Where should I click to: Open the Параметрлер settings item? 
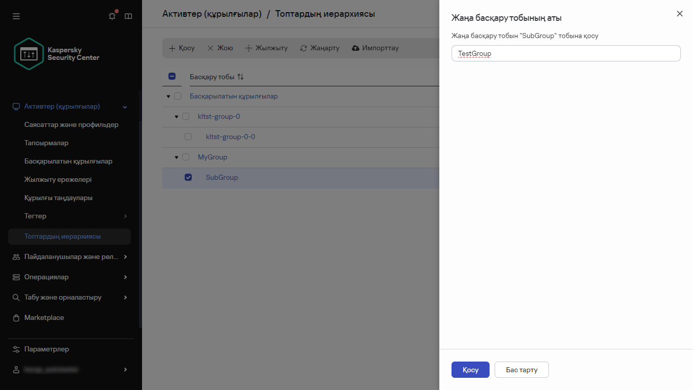point(47,349)
